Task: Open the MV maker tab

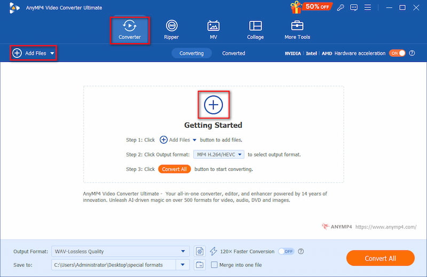Action: point(213,30)
